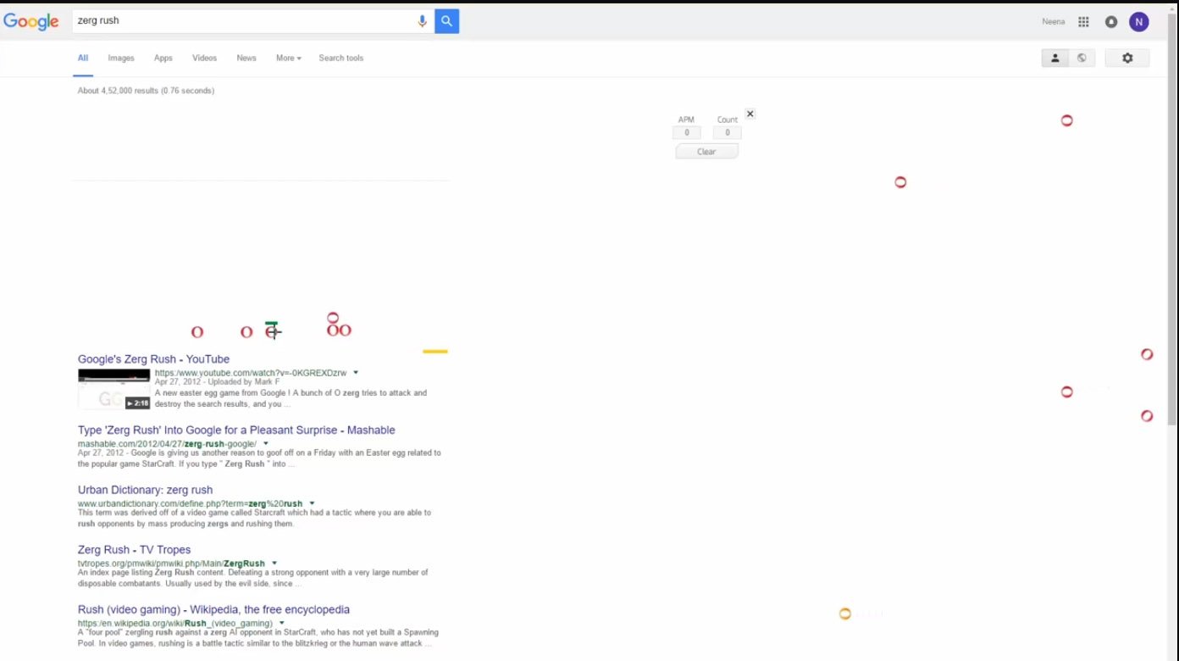Expand the More menu dropdown
Screen dimensions: 1179x661
point(288,58)
